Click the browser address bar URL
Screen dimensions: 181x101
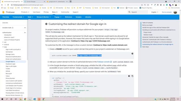click(28, 5)
